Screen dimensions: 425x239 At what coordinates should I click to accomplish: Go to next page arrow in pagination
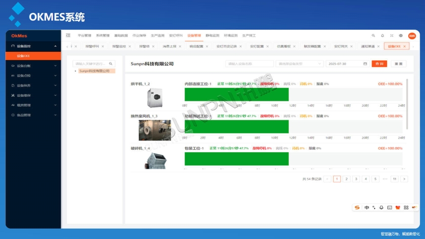click(404, 179)
